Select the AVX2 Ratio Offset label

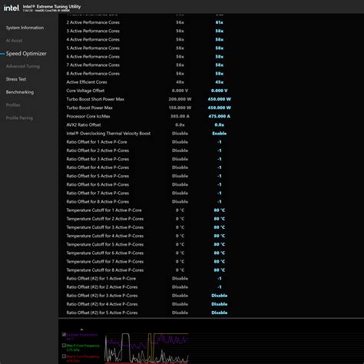[84, 125]
